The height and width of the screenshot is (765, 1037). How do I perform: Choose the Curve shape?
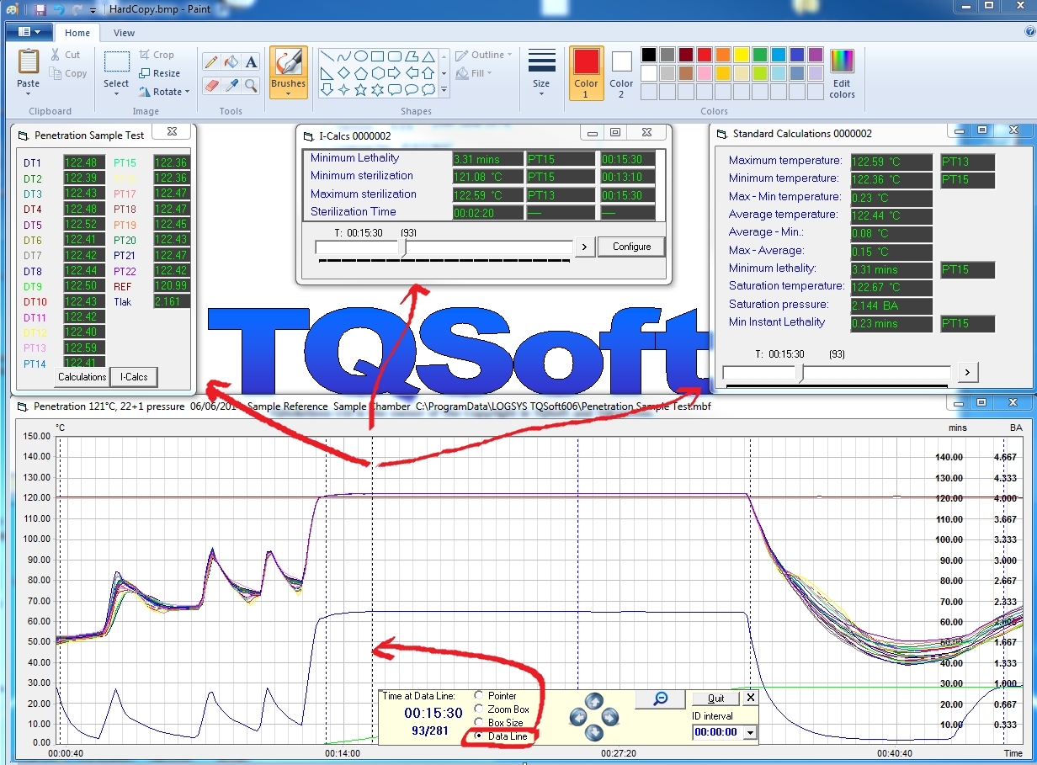click(x=343, y=56)
